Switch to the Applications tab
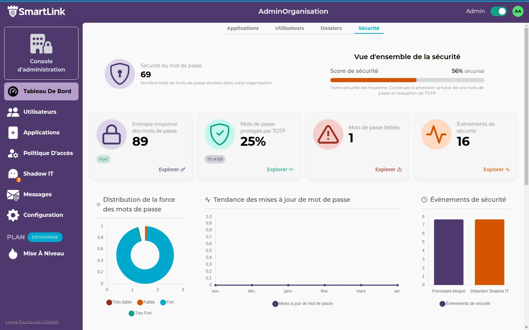The image size is (529, 330). click(x=243, y=28)
